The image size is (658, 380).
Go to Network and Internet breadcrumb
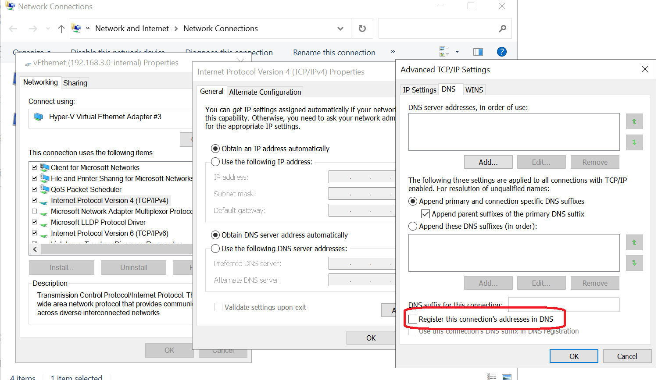coord(132,28)
